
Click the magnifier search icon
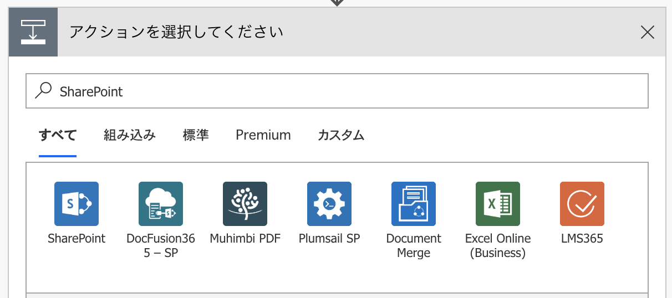coord(43,91)
